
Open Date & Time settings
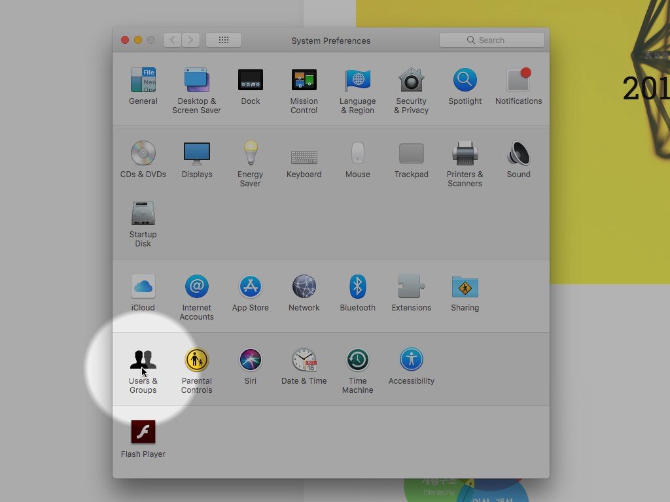(304, 360)
